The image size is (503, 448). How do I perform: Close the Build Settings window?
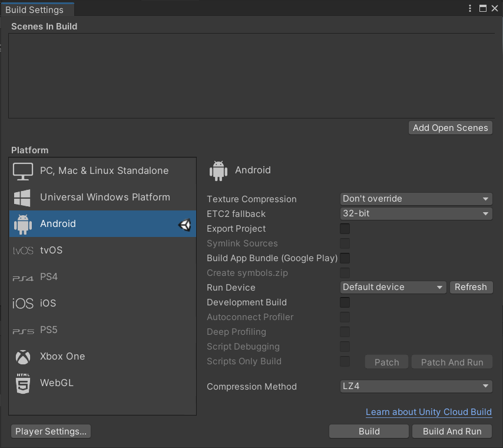495,8
